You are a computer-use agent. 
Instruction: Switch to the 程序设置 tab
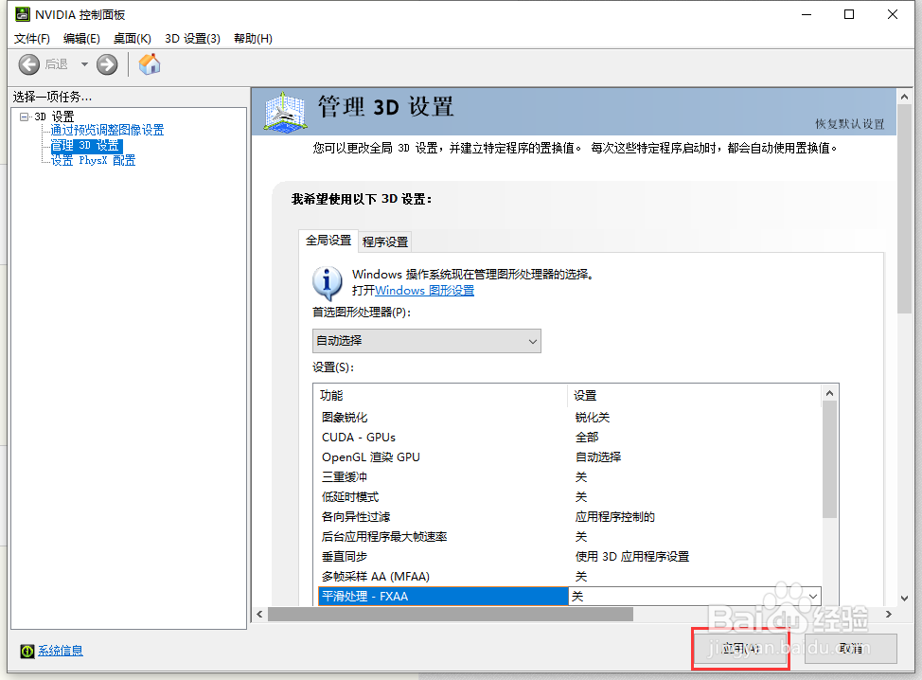click(x=385, y=242)
